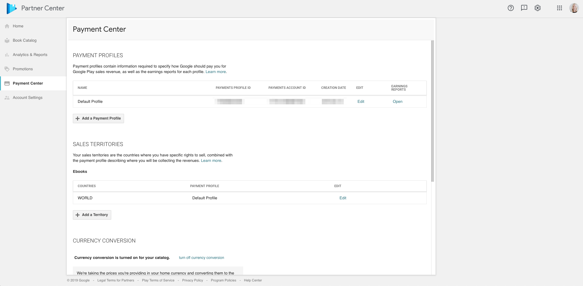Open Help Center footer link
The image size is (583, 286).
pyautogui.click(x=253, y=281)
